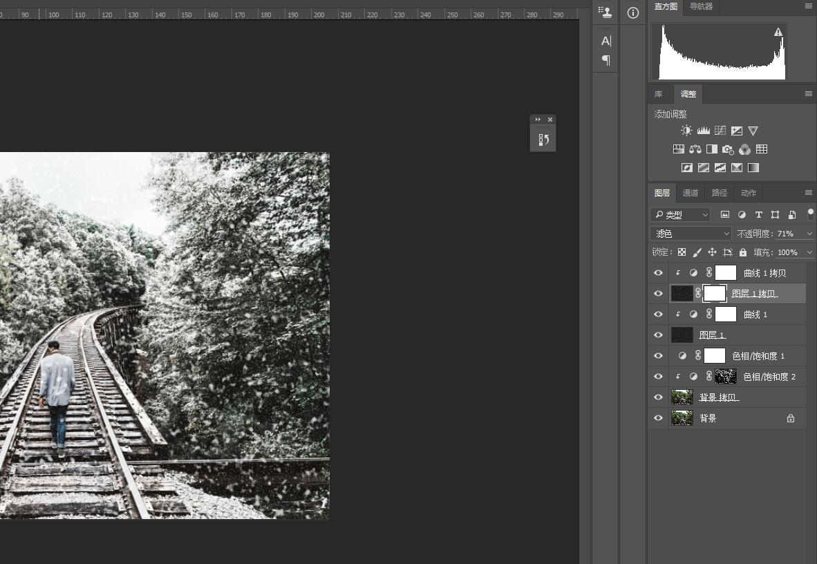The width and height of the screenshot is (817, 564).
Task: Add a Color Lookup adjustment
Action: coord(762,149)
